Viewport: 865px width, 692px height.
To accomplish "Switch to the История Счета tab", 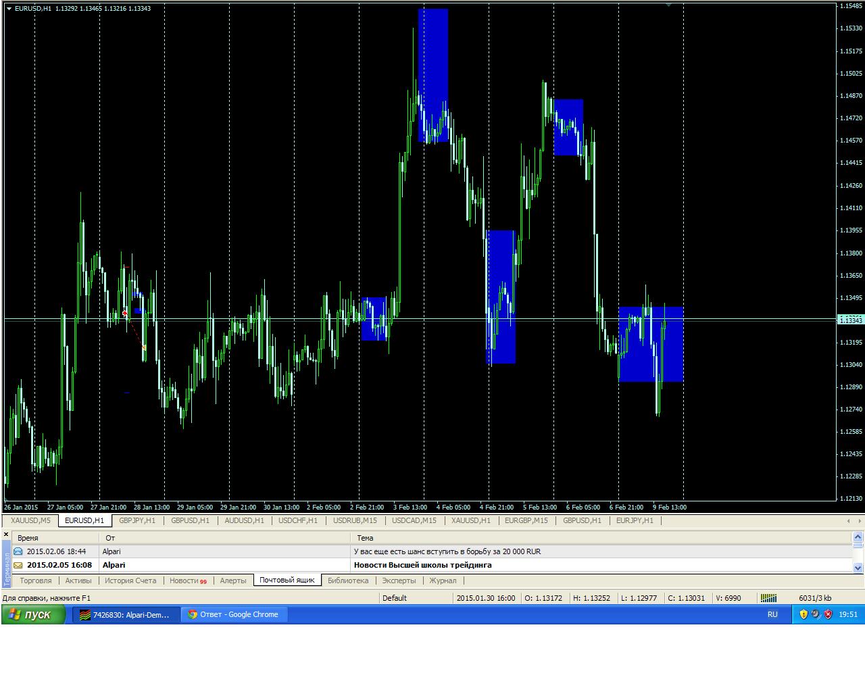I will (130, 580).
